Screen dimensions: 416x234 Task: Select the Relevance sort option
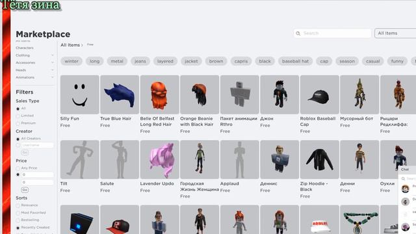pyautogui.click(x=18, y=205)
